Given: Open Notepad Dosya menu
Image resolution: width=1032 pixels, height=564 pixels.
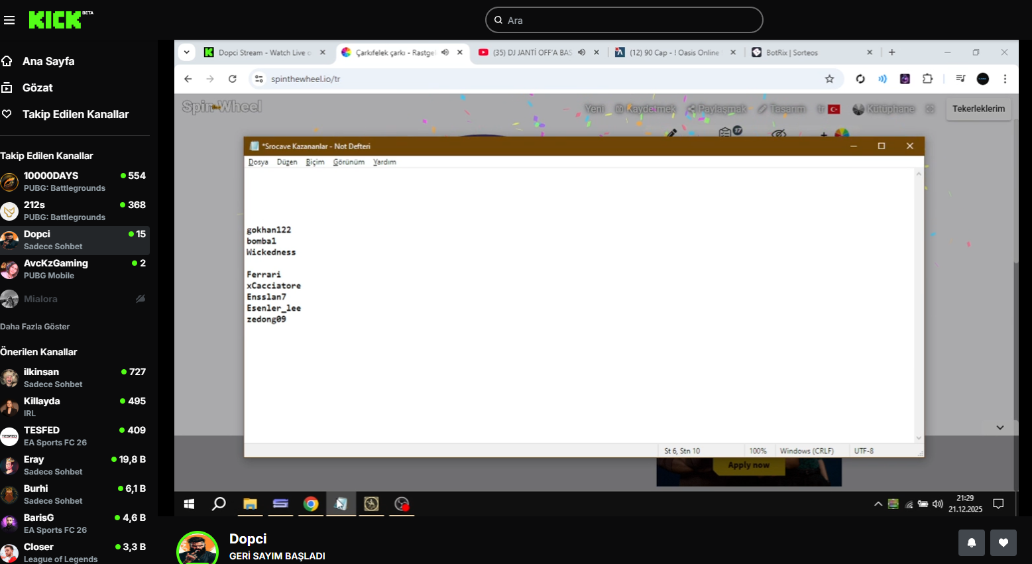Looking at the screenshot, I should (258, 162).
